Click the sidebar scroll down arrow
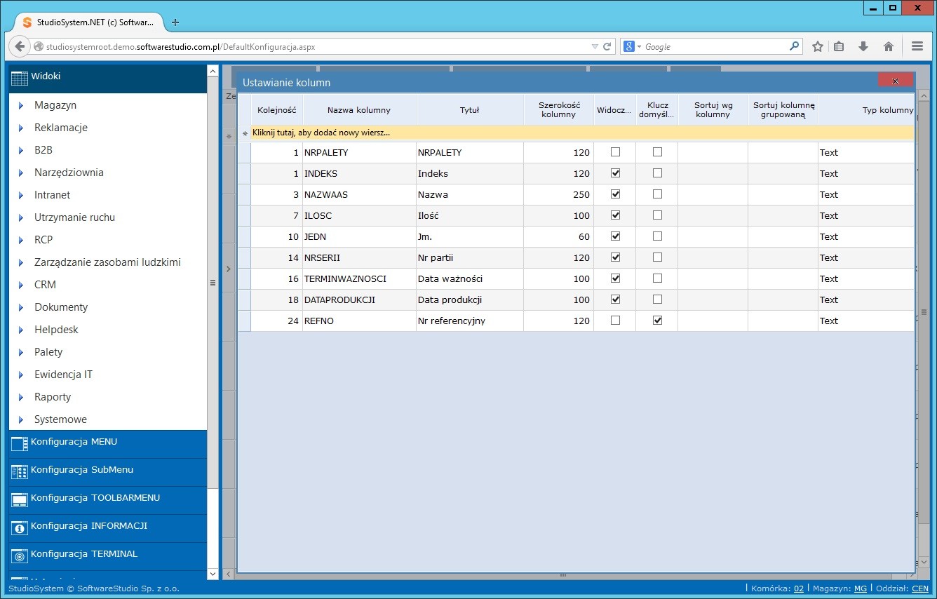Viewport: 937px width, 599px height. point(213,574)
